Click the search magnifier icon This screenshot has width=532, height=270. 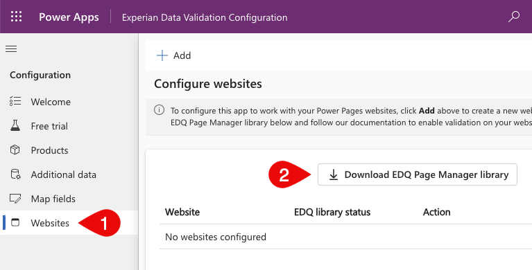(514, 17)
